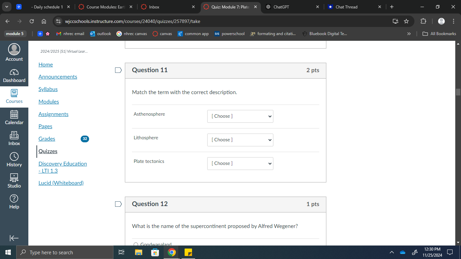Open Chrome from the taskbar
Image resolution: width=461 pixels, height=259 pixels.
coord(171,252)
